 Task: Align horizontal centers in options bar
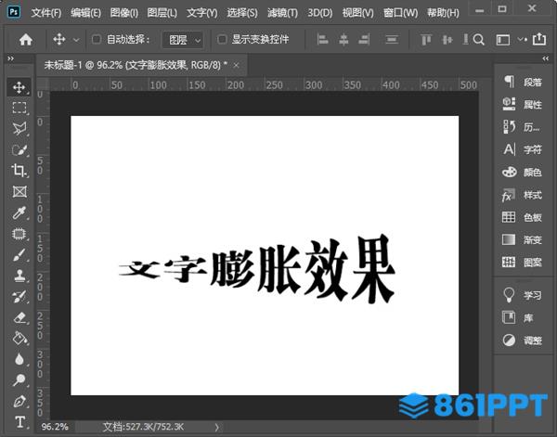click(x=343, y=39)
